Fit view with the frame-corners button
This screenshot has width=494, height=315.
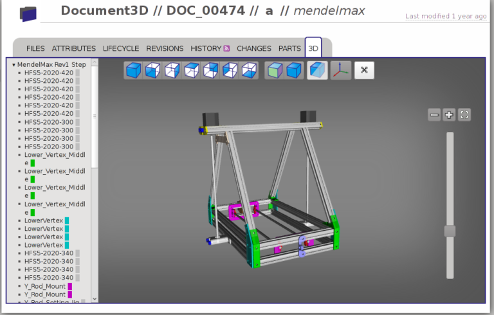click(464, 114)
